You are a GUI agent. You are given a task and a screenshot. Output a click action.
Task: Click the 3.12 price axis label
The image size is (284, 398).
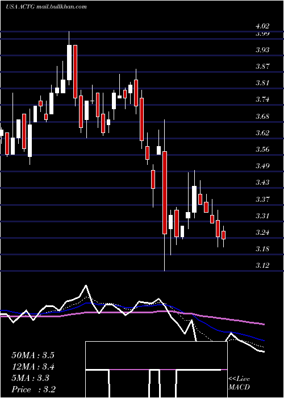click(x=262, y=266)
